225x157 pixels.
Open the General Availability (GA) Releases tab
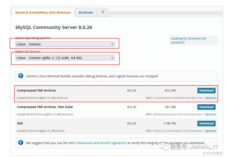[x=43, y=13]
